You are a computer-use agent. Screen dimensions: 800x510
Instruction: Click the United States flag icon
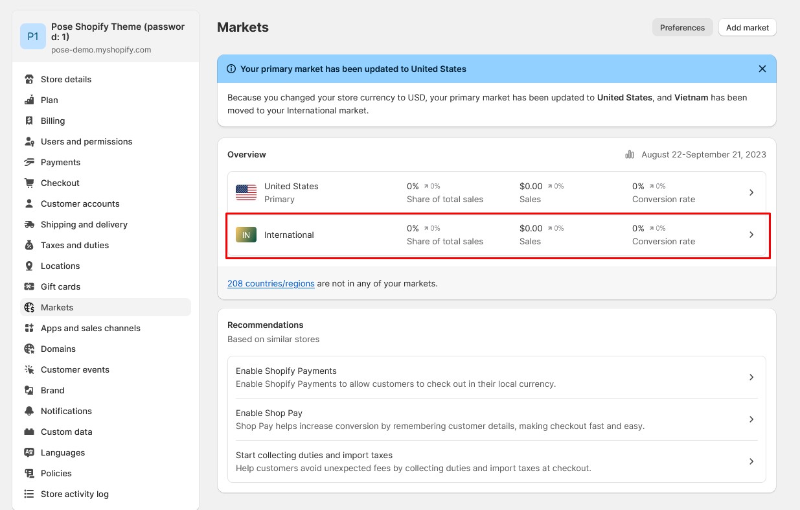pos(246,192)
